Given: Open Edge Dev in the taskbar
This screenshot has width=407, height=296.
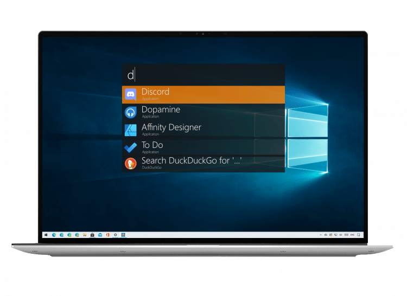Looking at the screenshot, I should click(x=69, y=235).
